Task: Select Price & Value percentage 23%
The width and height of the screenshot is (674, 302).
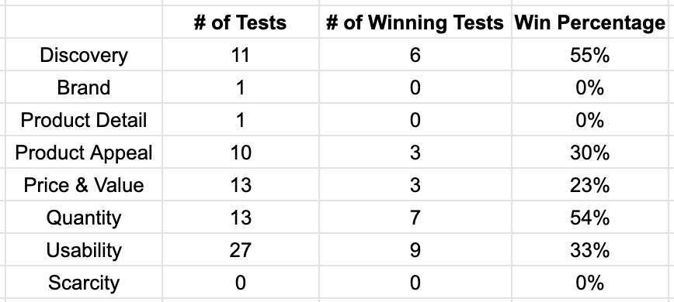Action: tap(589, 185)
